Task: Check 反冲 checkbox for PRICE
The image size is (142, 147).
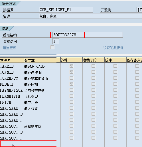Action: coord(115,102)
